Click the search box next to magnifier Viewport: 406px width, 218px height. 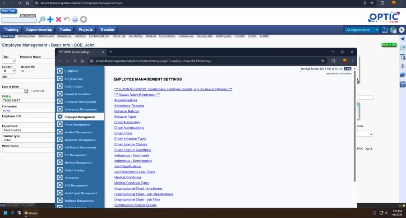coord(18,20)
